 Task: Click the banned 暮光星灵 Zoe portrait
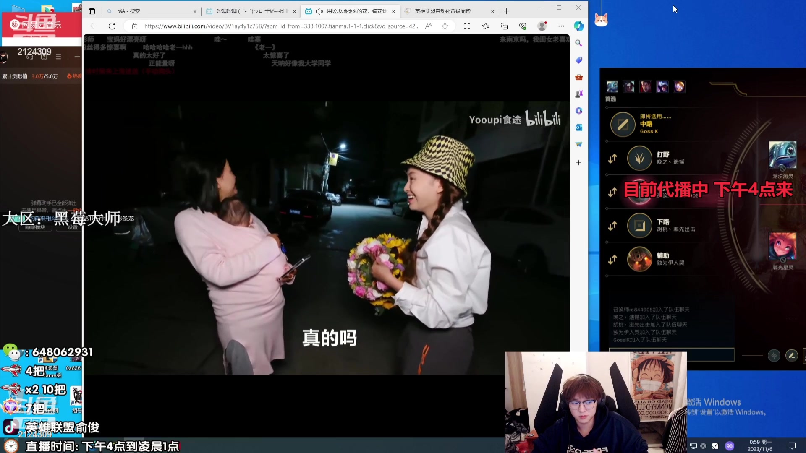(x=782, y=246)
